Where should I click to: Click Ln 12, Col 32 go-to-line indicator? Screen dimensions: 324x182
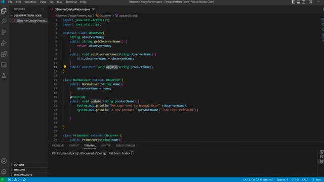[x=258, y=179]
